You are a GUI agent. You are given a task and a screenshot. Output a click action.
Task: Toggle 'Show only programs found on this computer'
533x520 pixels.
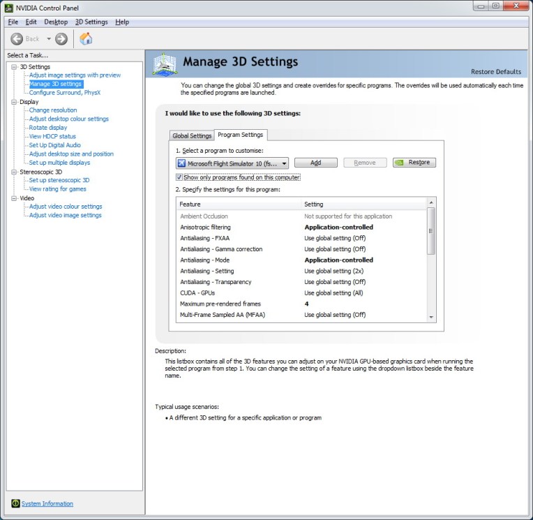point(180,177)
